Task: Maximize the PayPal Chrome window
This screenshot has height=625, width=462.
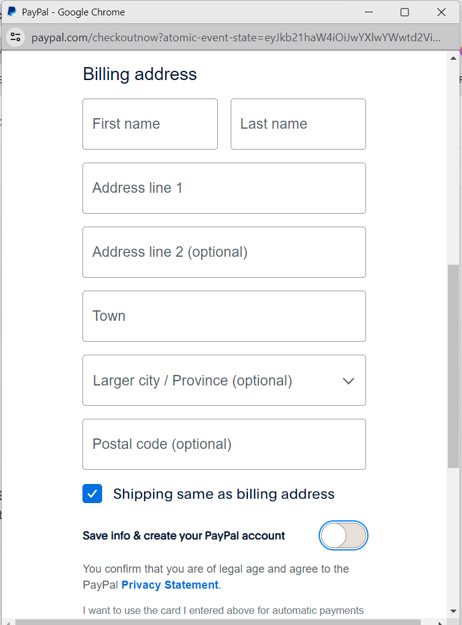Action: click(405, 12)
